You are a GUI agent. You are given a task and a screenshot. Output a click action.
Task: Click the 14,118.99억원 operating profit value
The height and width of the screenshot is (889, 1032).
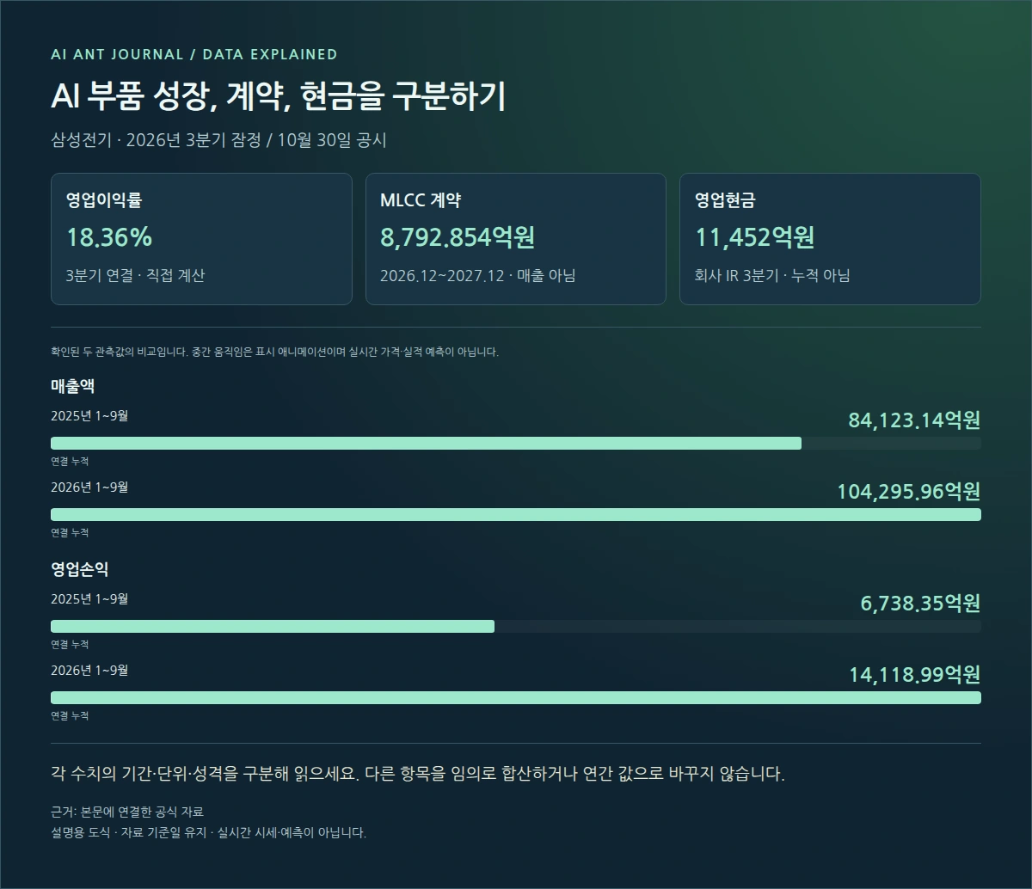915,675
